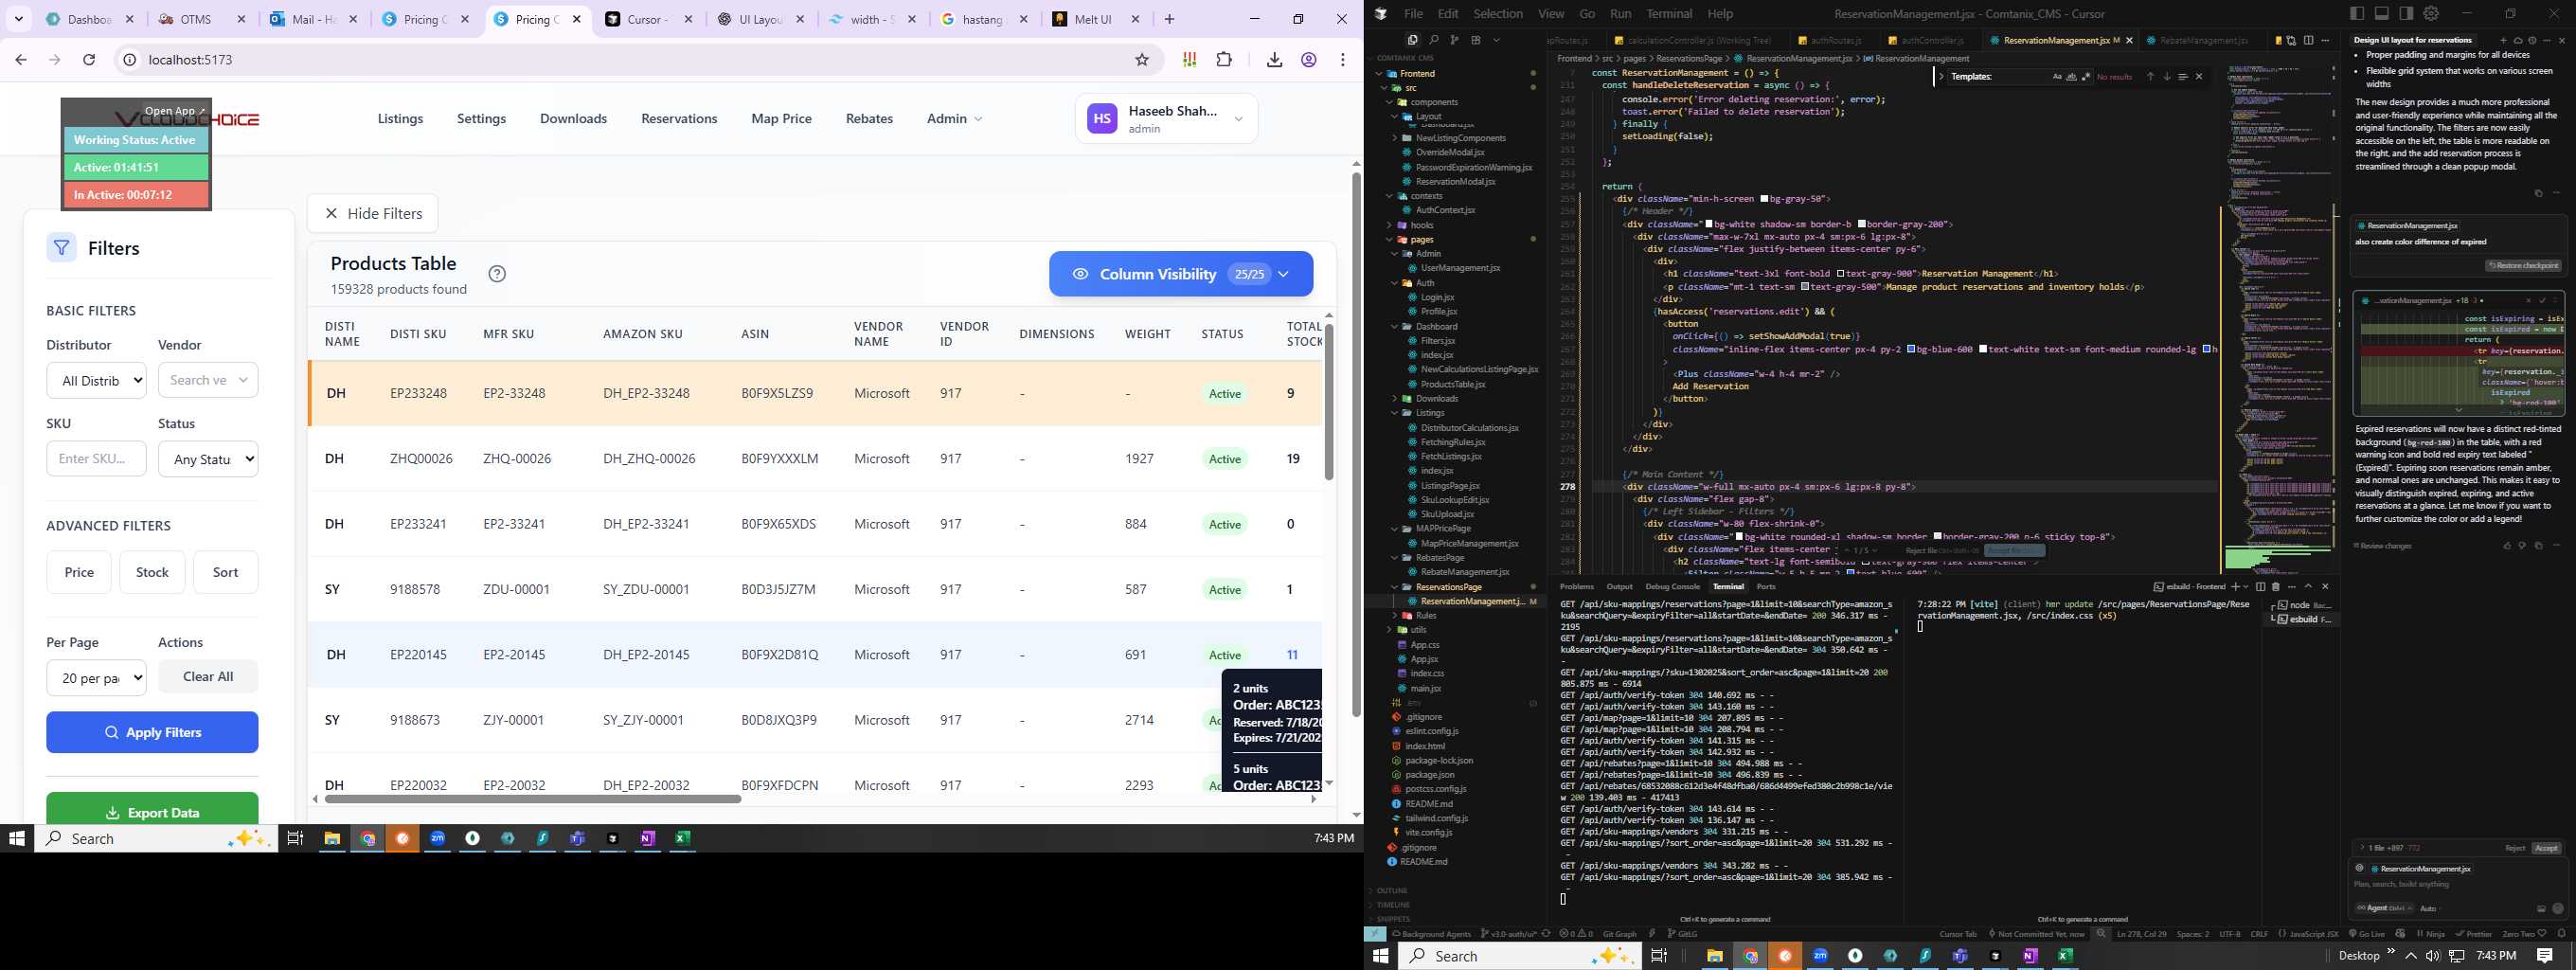The image size is (2576, 970).
Task: Open the Per Page dropdown
Action: pyautogui.click(x=96, y=678)
